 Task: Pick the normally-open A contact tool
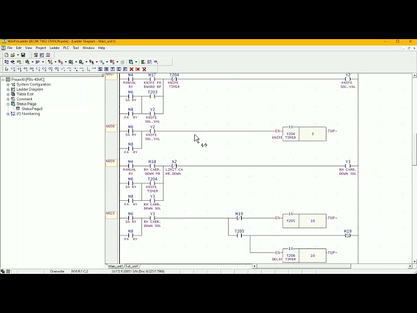coord(13,69)
